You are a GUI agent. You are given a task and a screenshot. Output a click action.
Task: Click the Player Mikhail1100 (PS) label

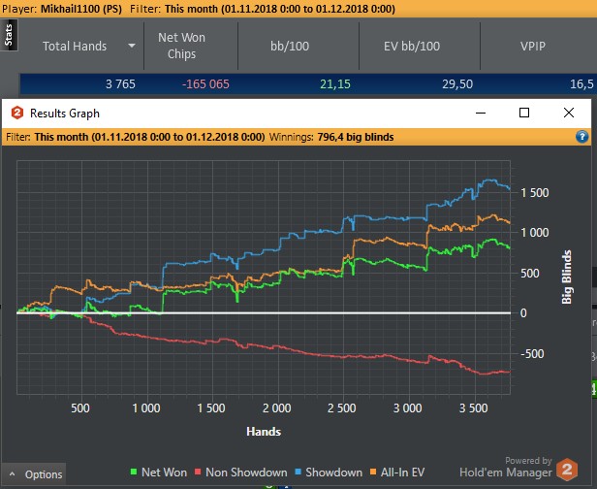62,9
